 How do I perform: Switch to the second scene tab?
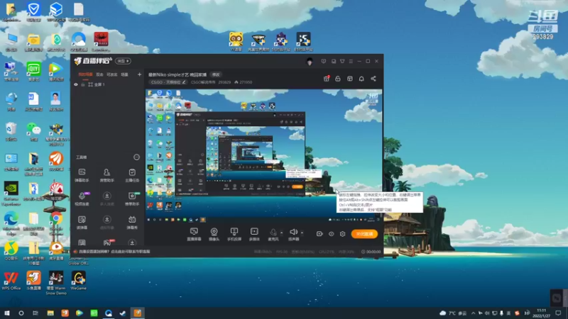[x=99, y=74]
